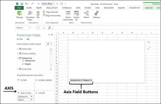
Task: Click Align Vertically slicer button
Action: coord(50,12)
